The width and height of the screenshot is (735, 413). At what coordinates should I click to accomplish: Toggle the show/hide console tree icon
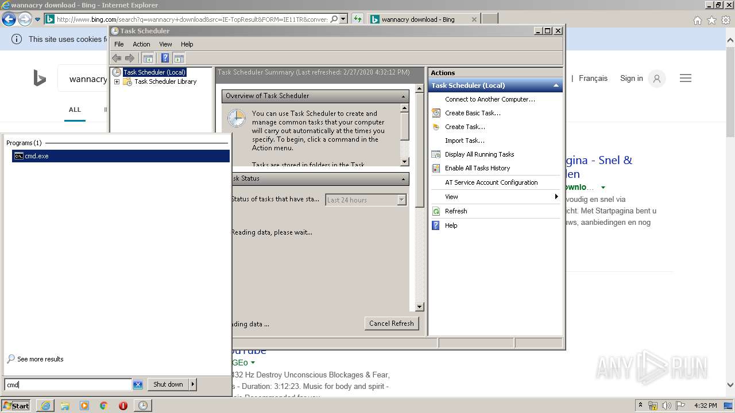tap(148, 58)
